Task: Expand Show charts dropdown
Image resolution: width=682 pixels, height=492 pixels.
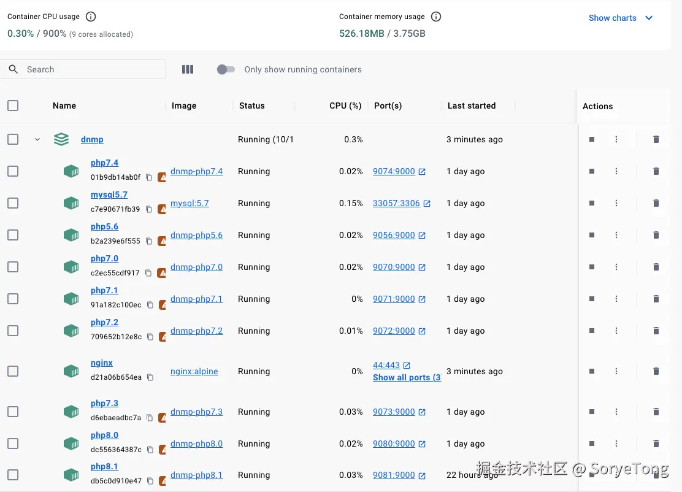Action: tap(621, 18)
